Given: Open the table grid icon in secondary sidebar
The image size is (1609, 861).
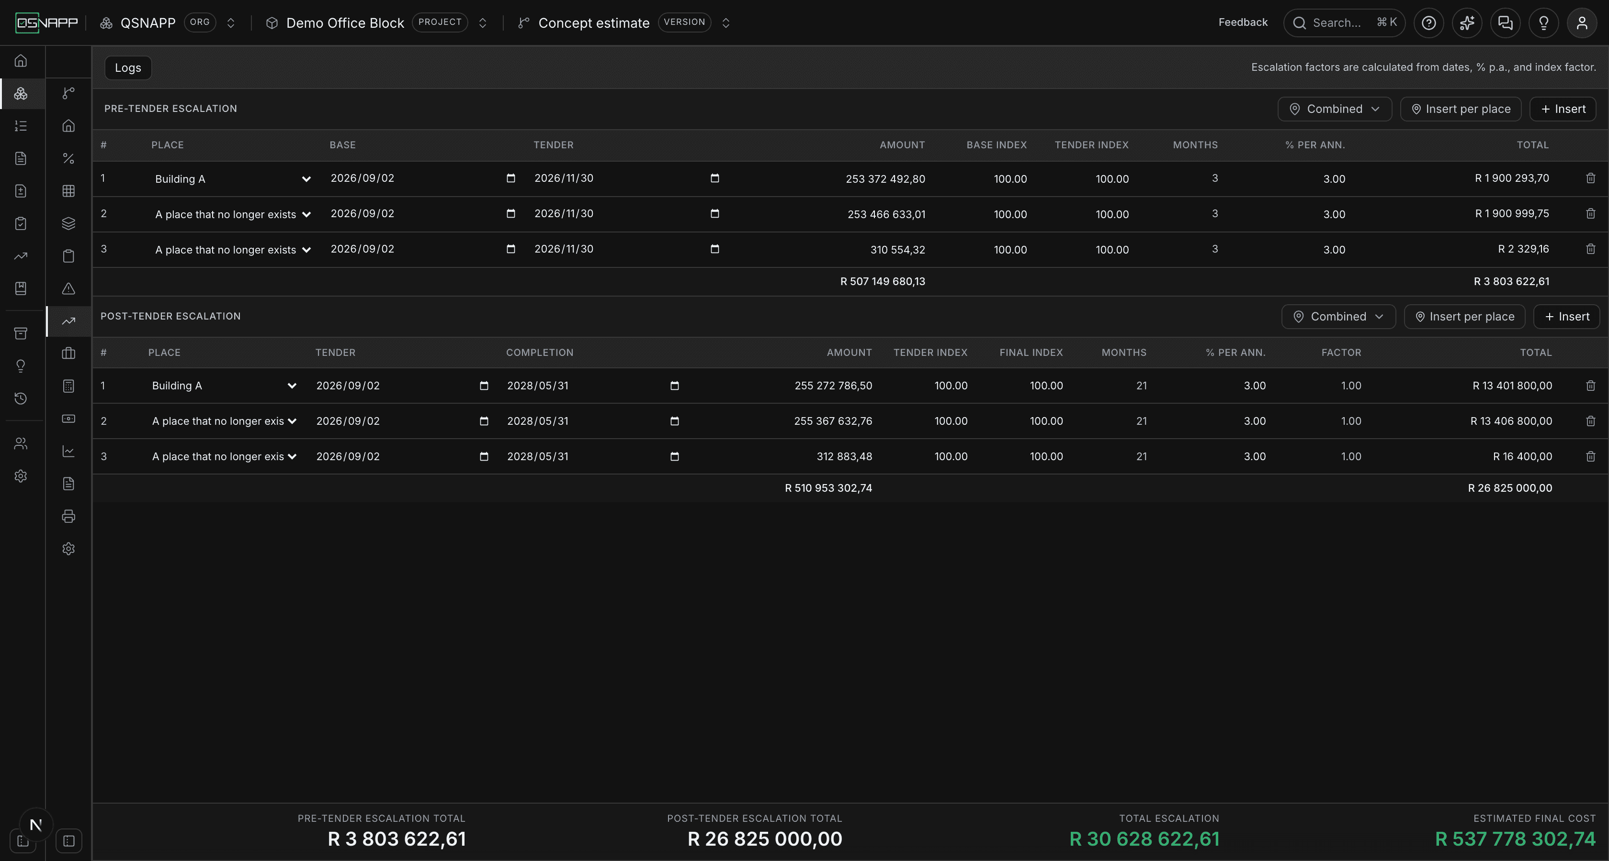Looking at the screenshot, I should point(68,191).
